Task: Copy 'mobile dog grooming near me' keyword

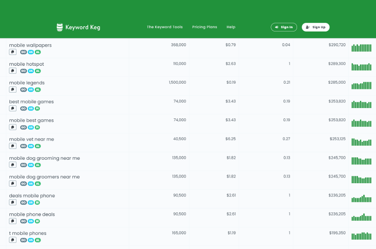Action: (13, 165)
